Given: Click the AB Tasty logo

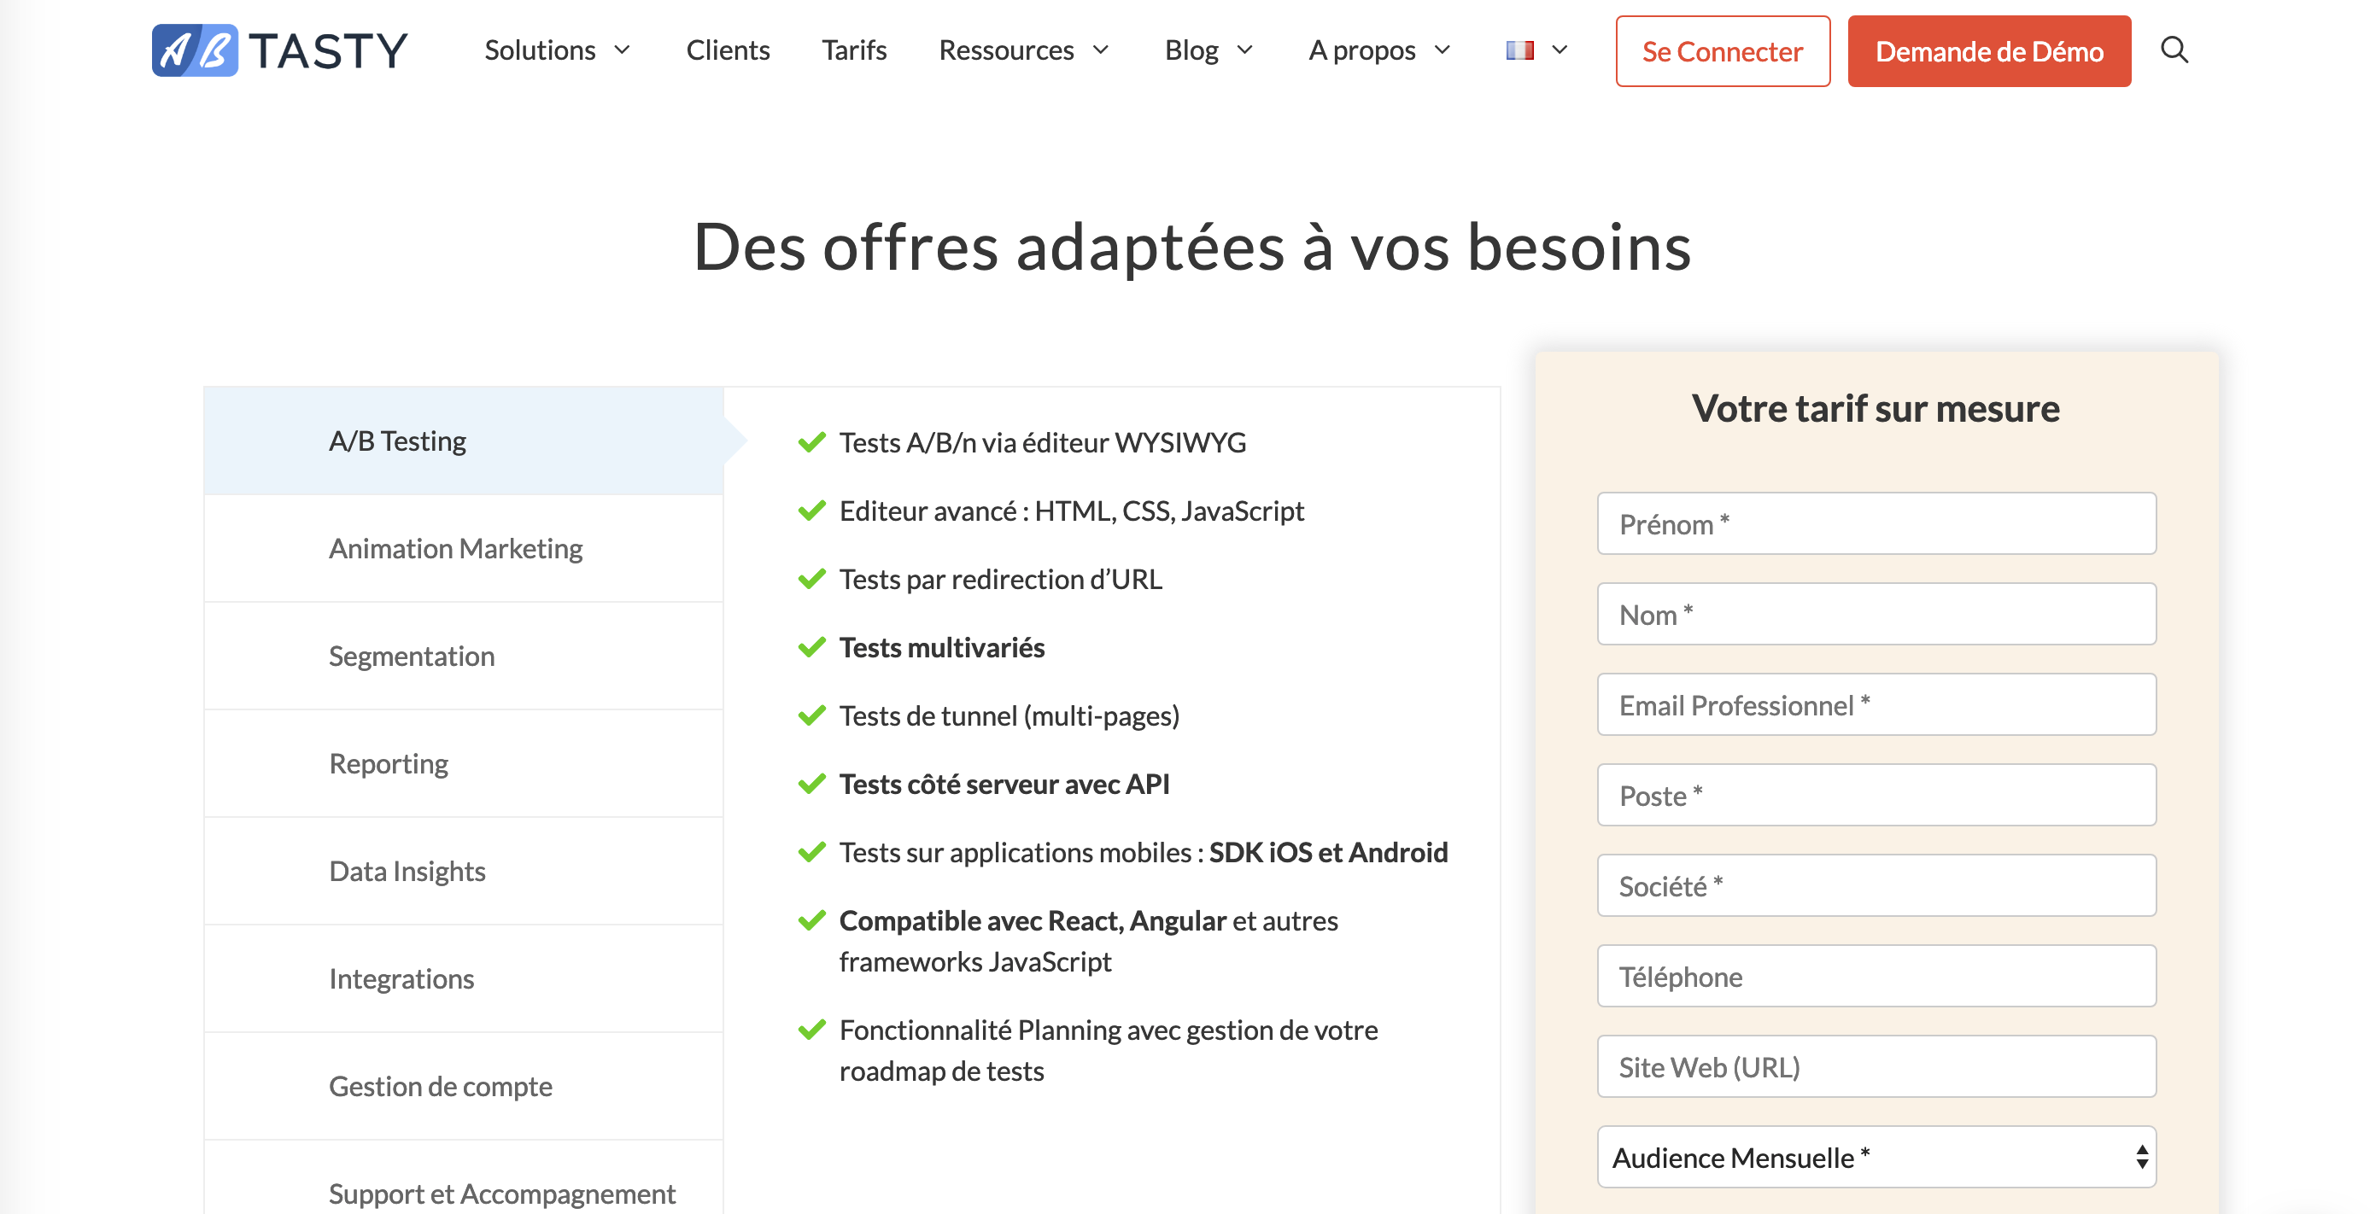Looking at the screenshot, I should pyautogui.click(x=279, y=50).
